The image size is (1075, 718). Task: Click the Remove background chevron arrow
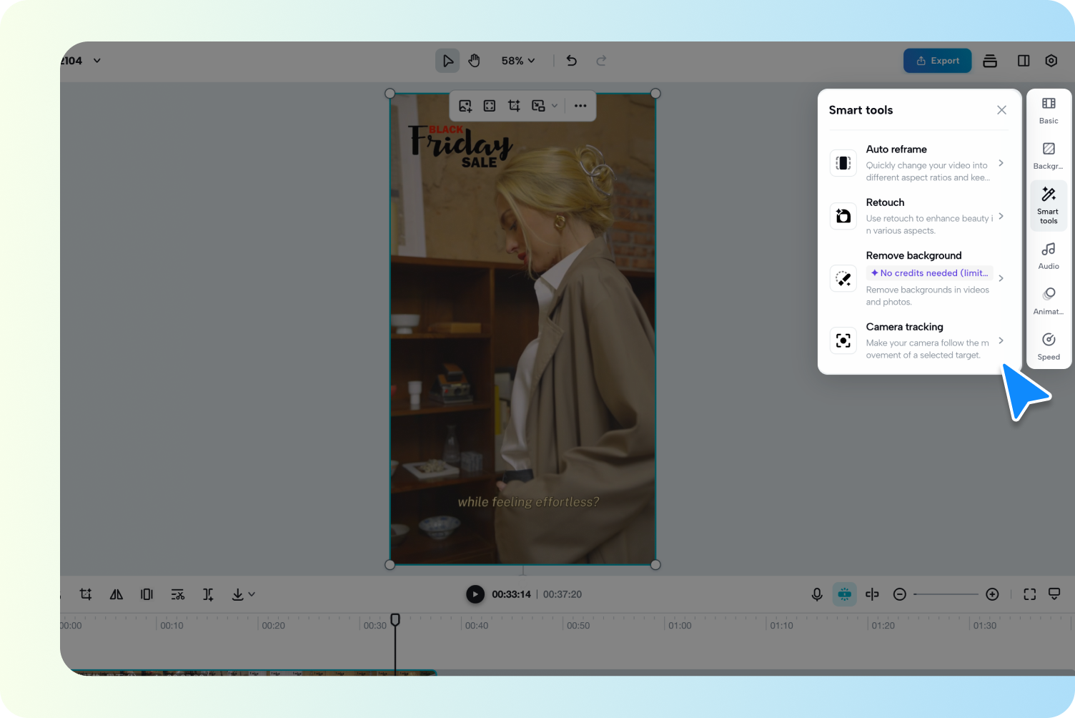click(x=1001, y=278)
